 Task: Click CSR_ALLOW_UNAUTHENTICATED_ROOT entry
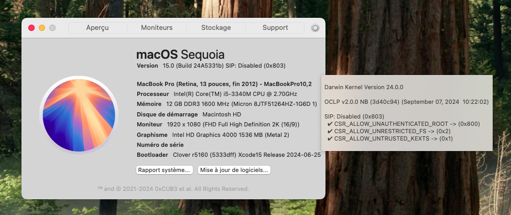404,124
